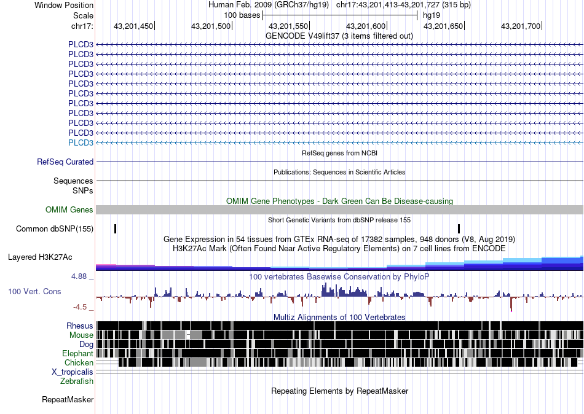Viewport: 584px width, 414px height.
Task: Click the Scale track label
Action: (83, 15)
